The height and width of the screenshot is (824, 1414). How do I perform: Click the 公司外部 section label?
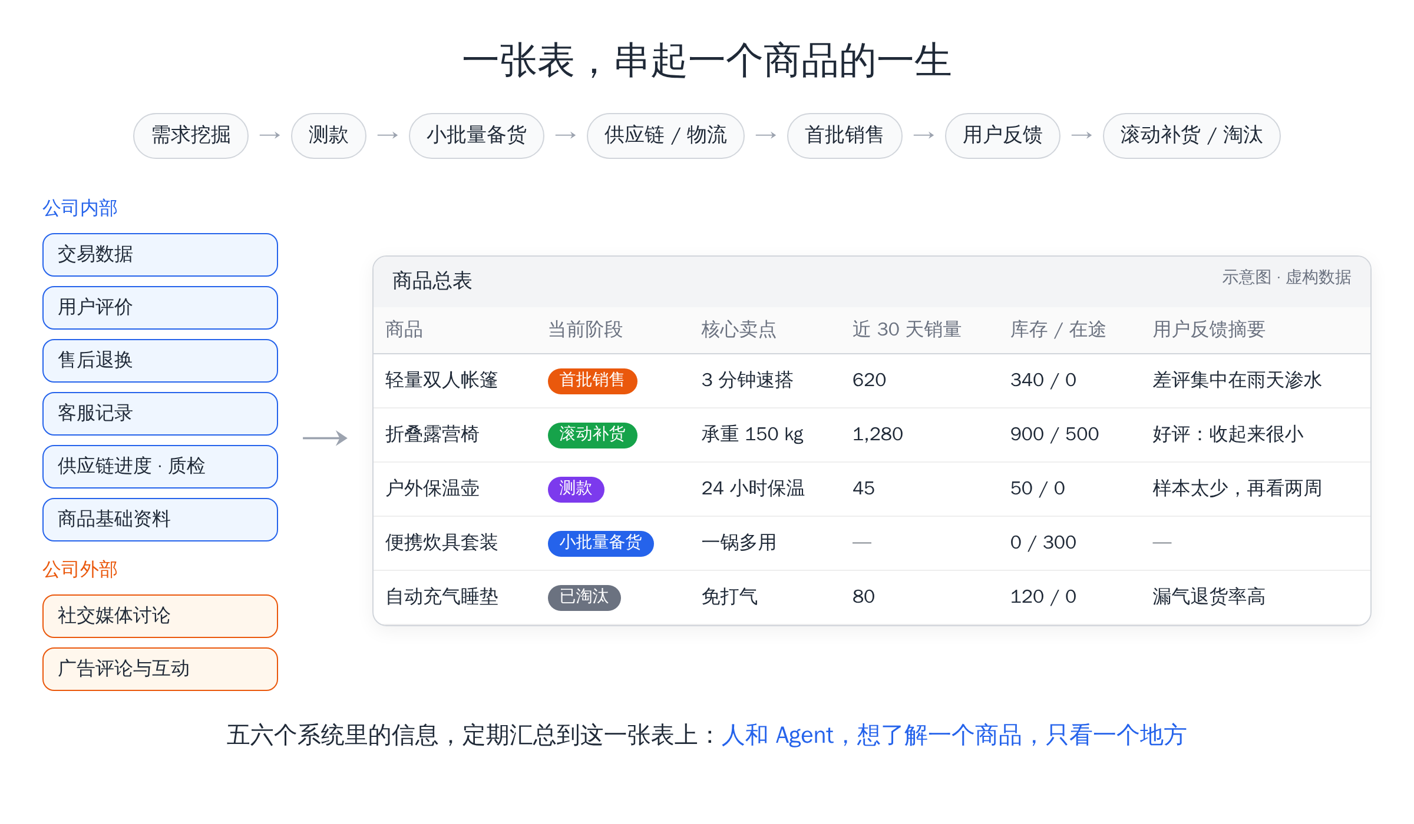[x=80, y=570]
